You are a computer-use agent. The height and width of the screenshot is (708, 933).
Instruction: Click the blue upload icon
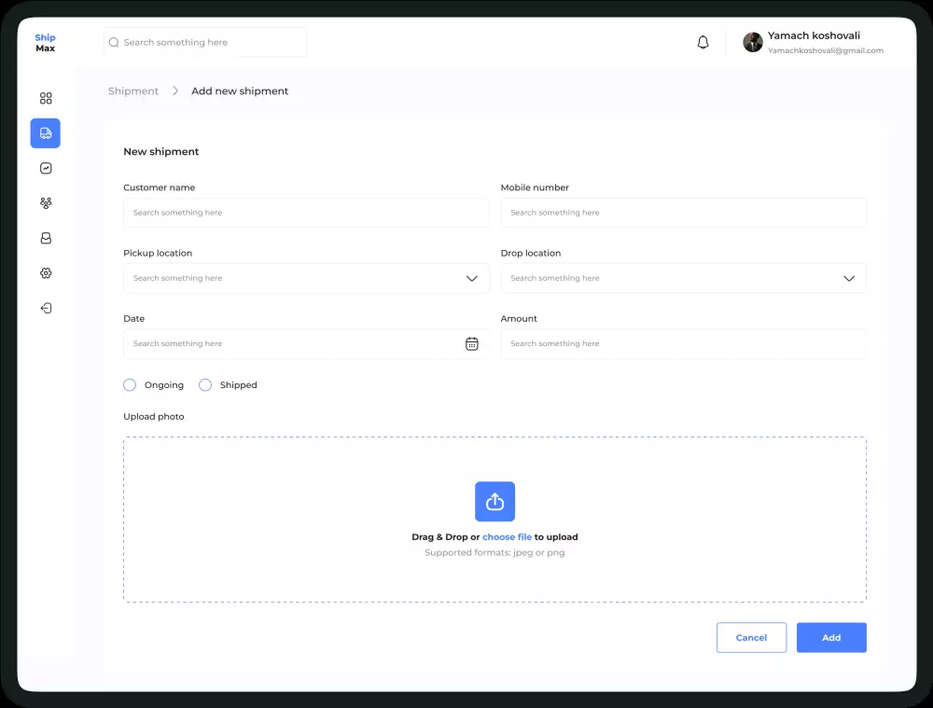(x=494, y=502)
